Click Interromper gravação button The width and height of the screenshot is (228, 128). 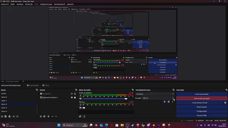point(202,98)
